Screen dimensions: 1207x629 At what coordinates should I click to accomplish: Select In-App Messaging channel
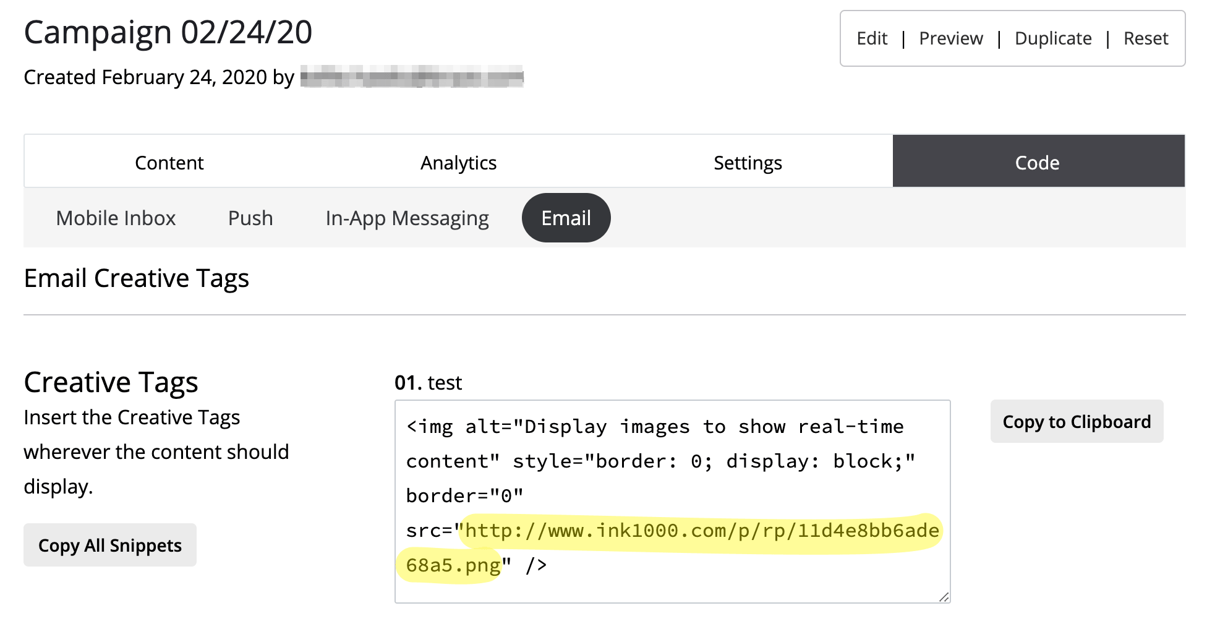[x=407, y=218]
